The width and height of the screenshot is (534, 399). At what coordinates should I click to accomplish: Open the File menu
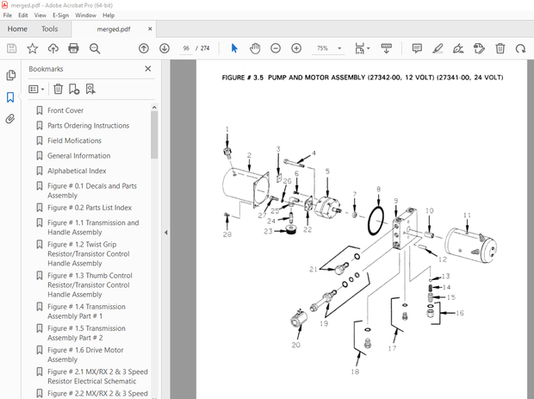pos(8,16)
